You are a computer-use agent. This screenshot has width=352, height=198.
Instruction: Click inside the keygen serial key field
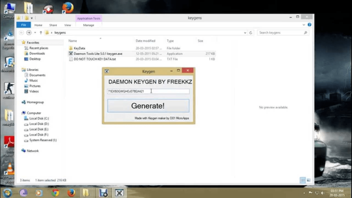tap(148, 91)
